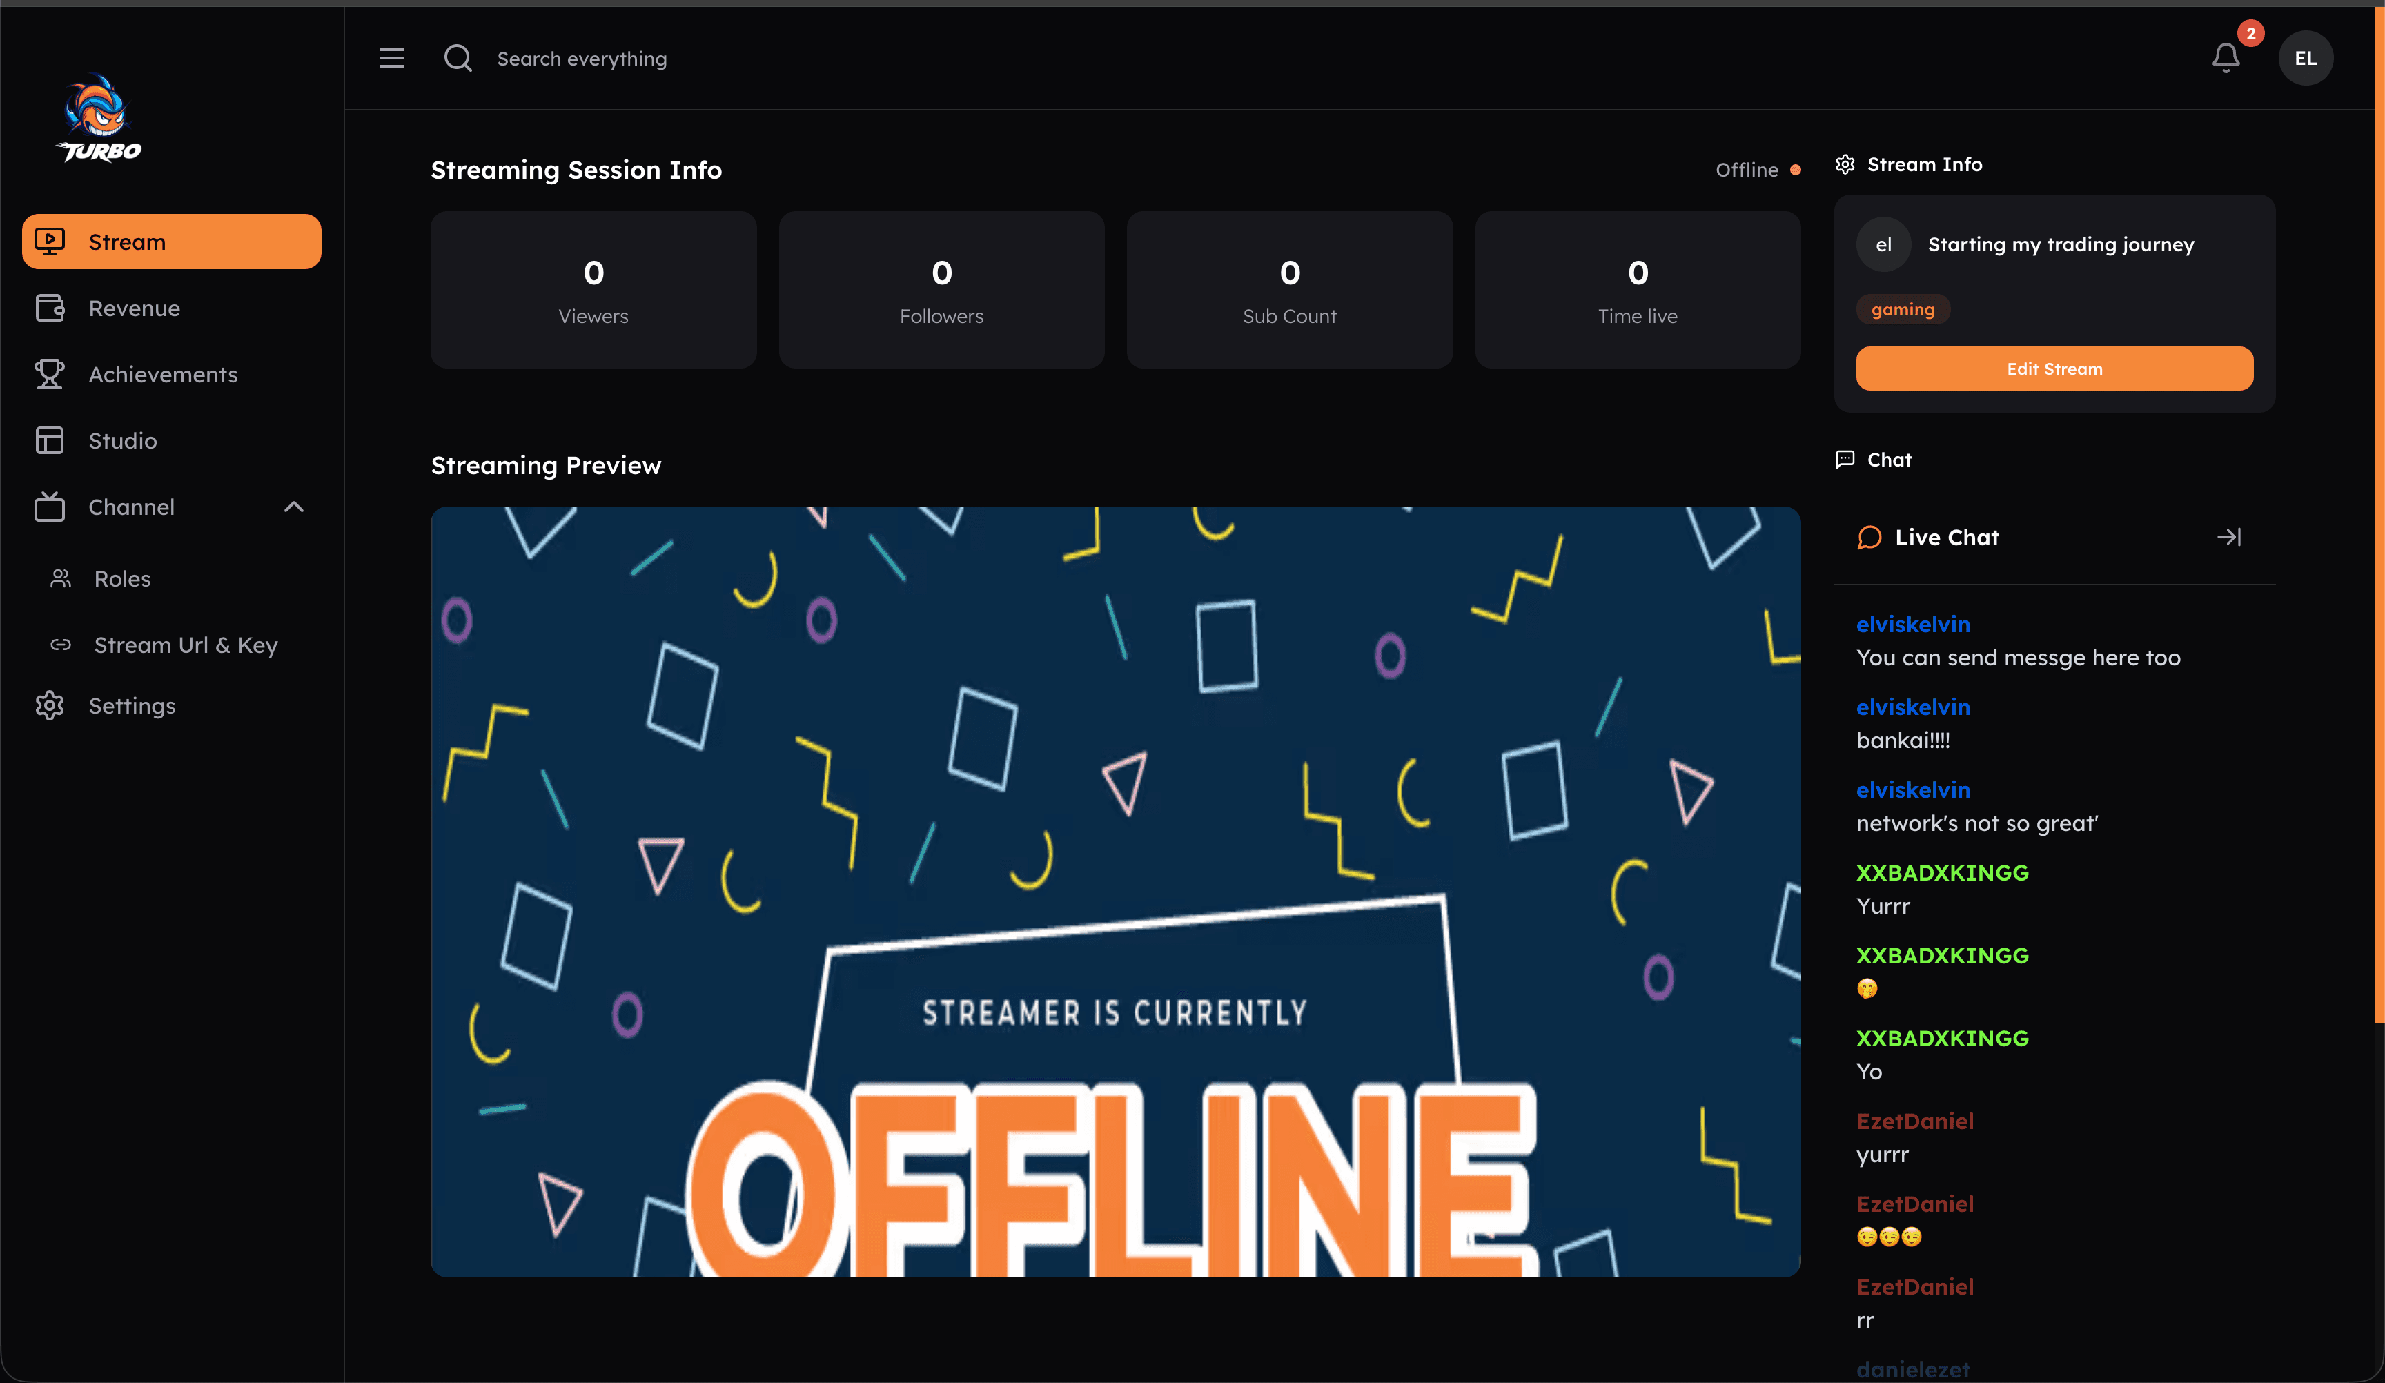
Task: Click the el stream avatar
Action: pyautogui.click(x=1883, y=244)
